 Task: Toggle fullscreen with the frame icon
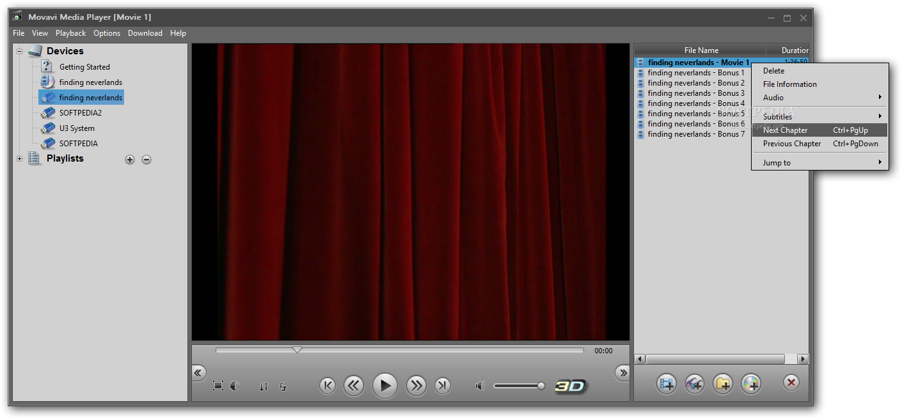coord(218,386)
